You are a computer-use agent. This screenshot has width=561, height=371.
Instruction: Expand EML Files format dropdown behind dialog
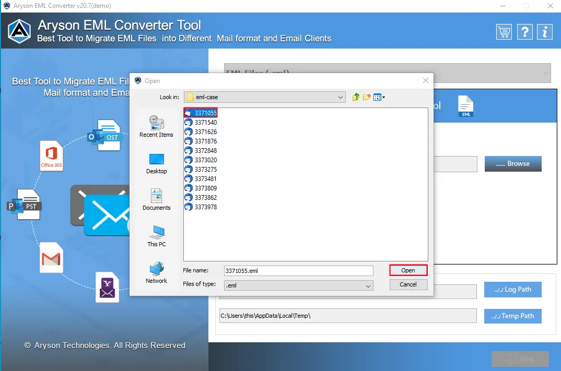[x=545, y=73]
